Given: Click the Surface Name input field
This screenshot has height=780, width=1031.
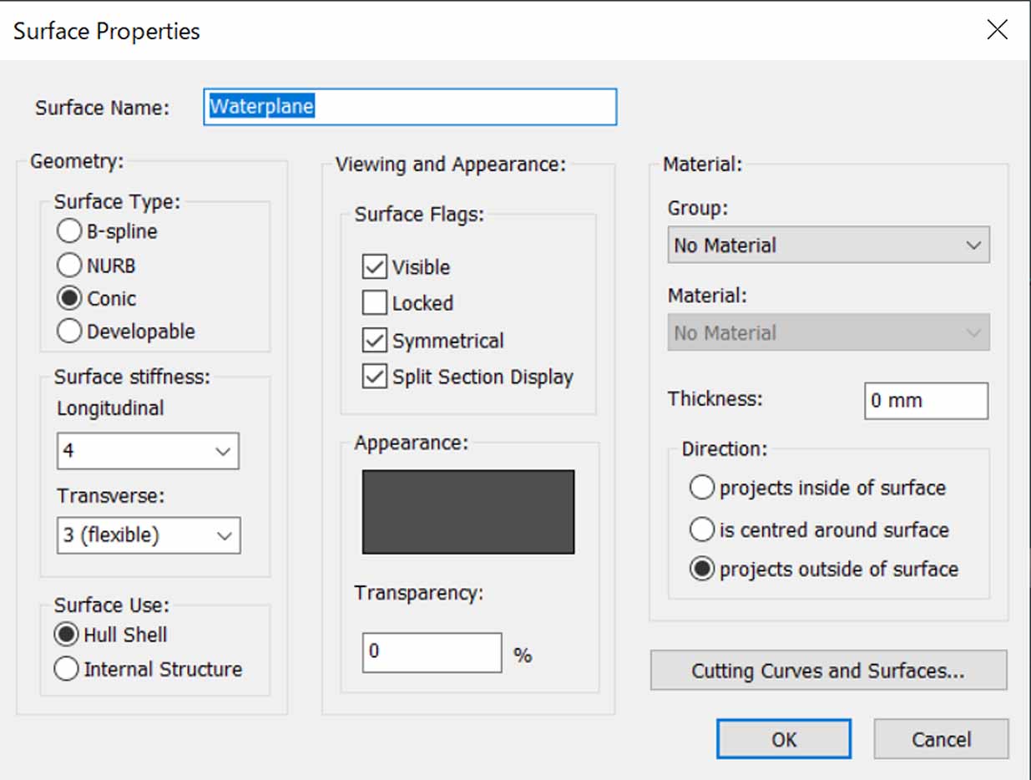Looking at the screenshot, I should click(x=410, y=107).
